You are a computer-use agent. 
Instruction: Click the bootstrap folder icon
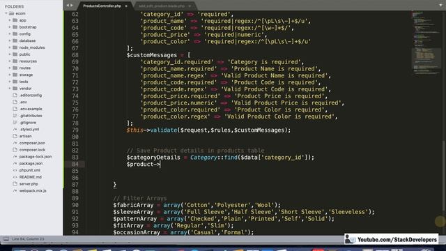(15, 27)
